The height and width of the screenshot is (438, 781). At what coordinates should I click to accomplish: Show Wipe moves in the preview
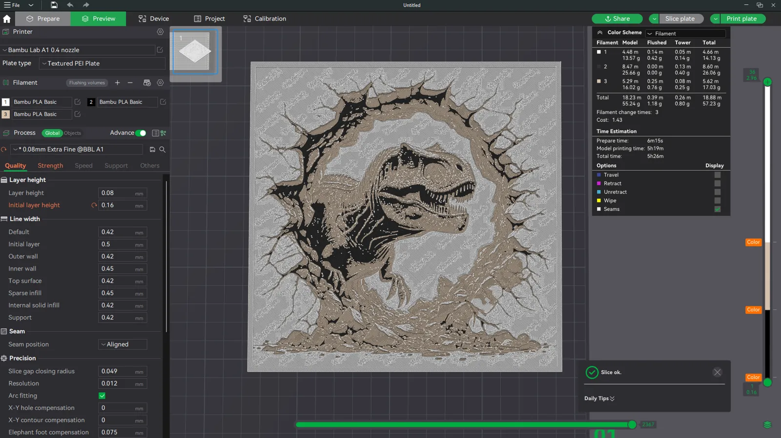[x=718, y=200]
